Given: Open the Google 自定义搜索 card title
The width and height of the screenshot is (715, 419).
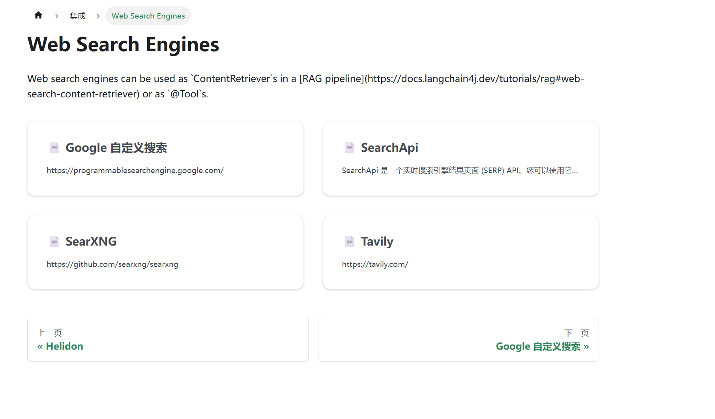Looking at the screenshot, I should click(x=116, y=148).
